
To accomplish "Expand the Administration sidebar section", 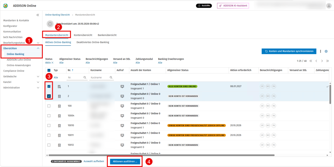I will point(38,88).
